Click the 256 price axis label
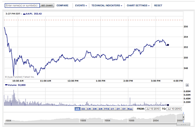196x127 pixels. pos(186,27)
